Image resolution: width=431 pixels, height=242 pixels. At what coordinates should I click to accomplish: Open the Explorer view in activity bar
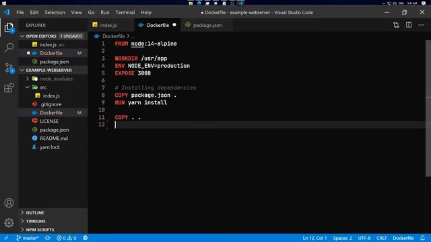9,28
